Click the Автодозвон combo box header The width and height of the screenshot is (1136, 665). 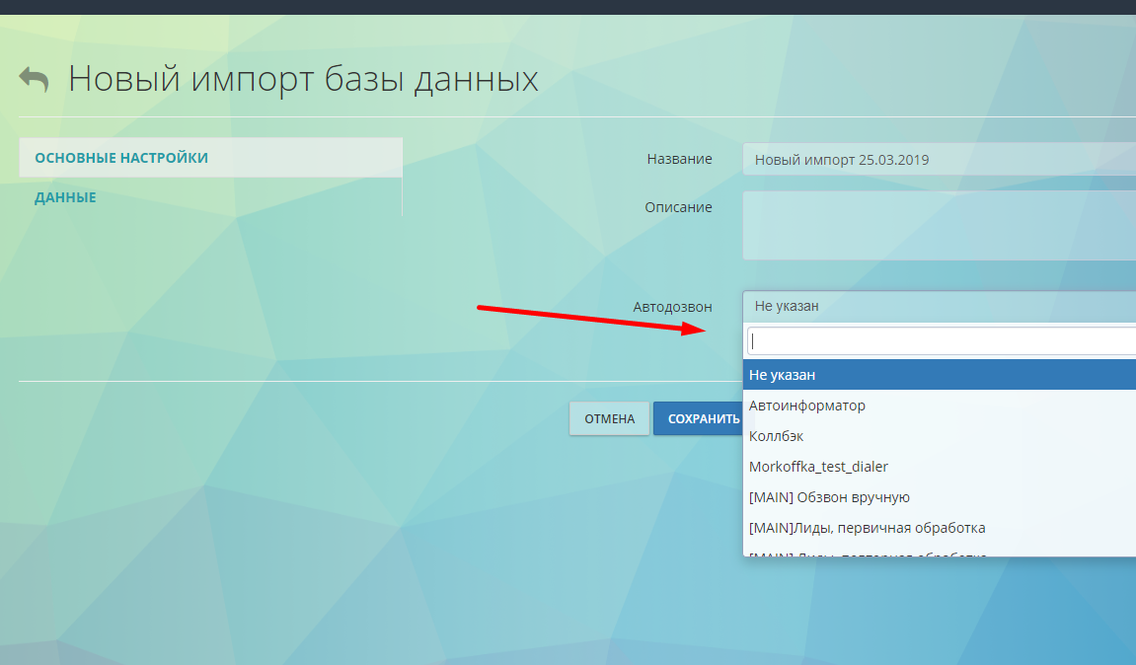click(938, 306)
